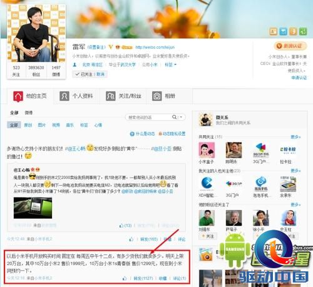Expand the 标签 tags dropdown

170,65
